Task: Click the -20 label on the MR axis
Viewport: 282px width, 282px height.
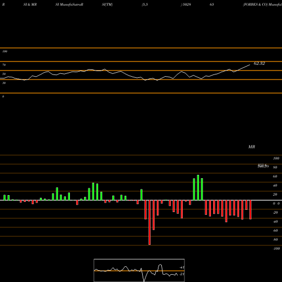Action: [275, 213]
